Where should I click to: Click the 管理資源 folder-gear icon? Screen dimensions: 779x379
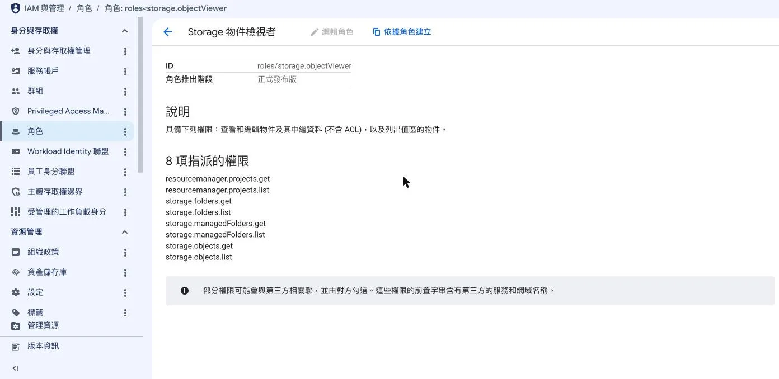tap(16, 325)
